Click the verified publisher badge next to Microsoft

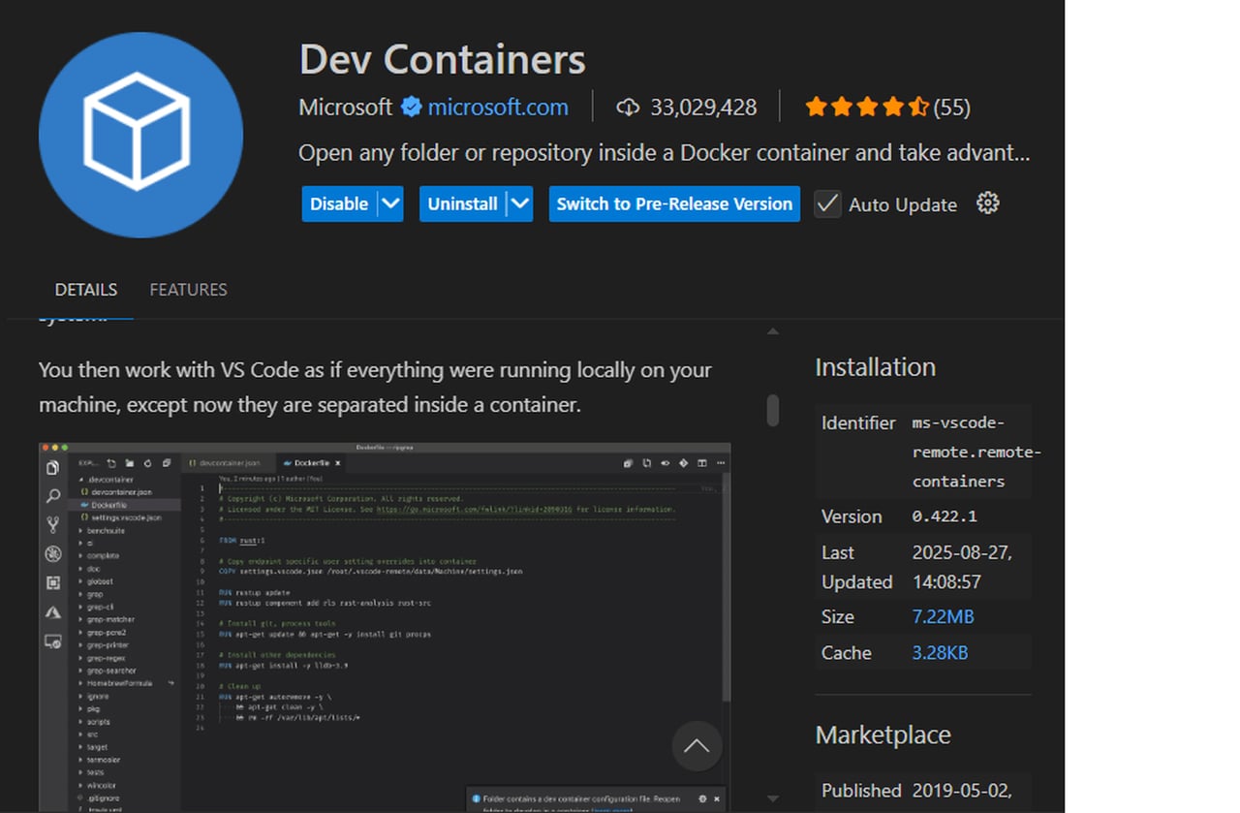pos(413,107)
